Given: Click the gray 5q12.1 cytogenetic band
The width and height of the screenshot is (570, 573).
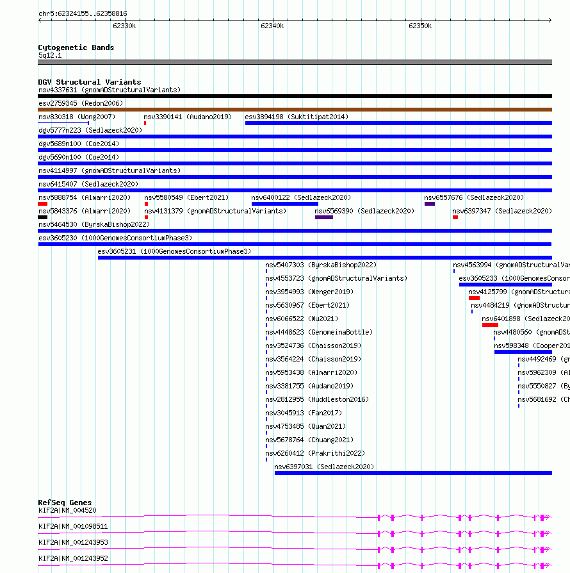Looking at the screenshot, I should 295,62.
